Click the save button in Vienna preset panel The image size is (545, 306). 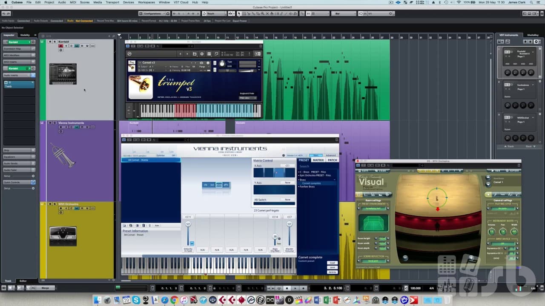click(x=333, y=268)
